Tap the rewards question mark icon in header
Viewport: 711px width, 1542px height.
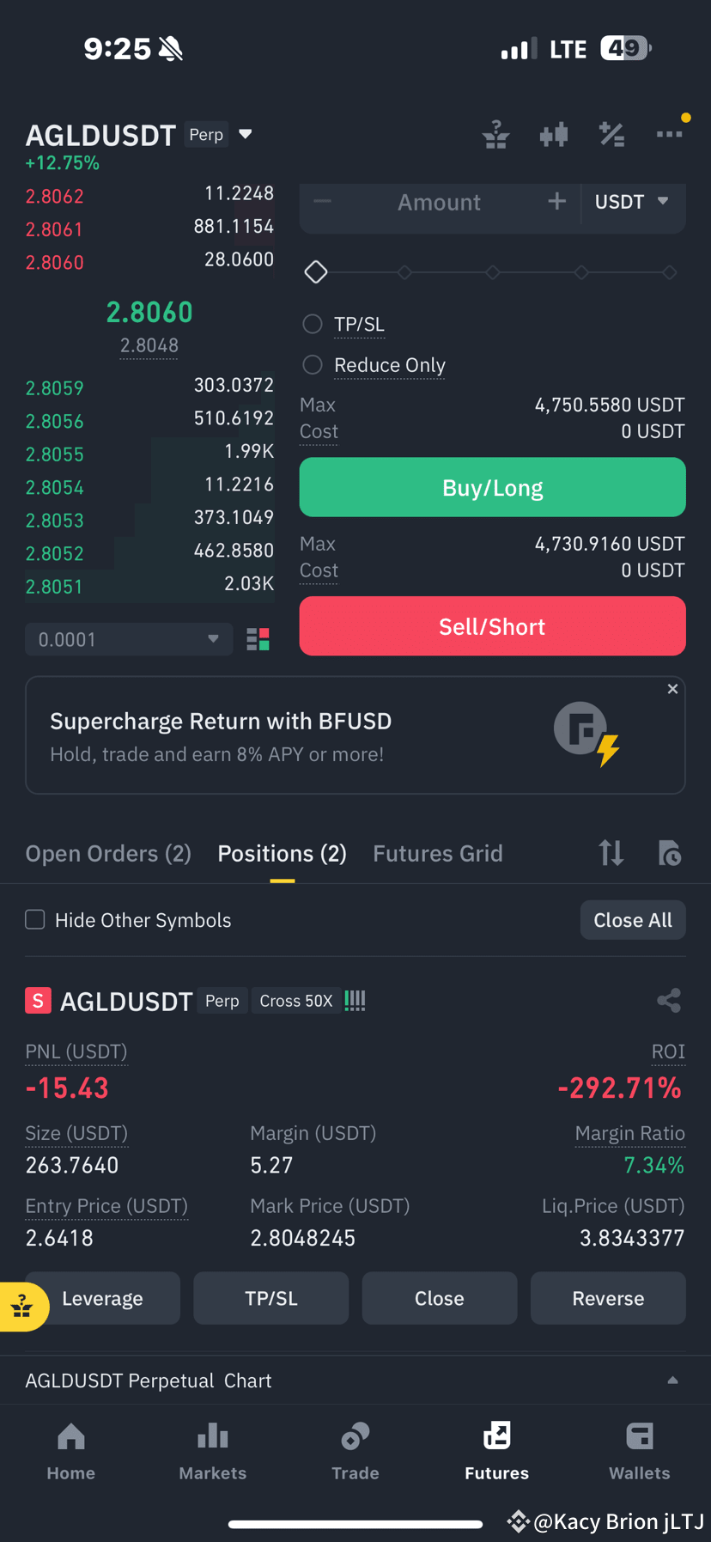(x=495, y=135)
